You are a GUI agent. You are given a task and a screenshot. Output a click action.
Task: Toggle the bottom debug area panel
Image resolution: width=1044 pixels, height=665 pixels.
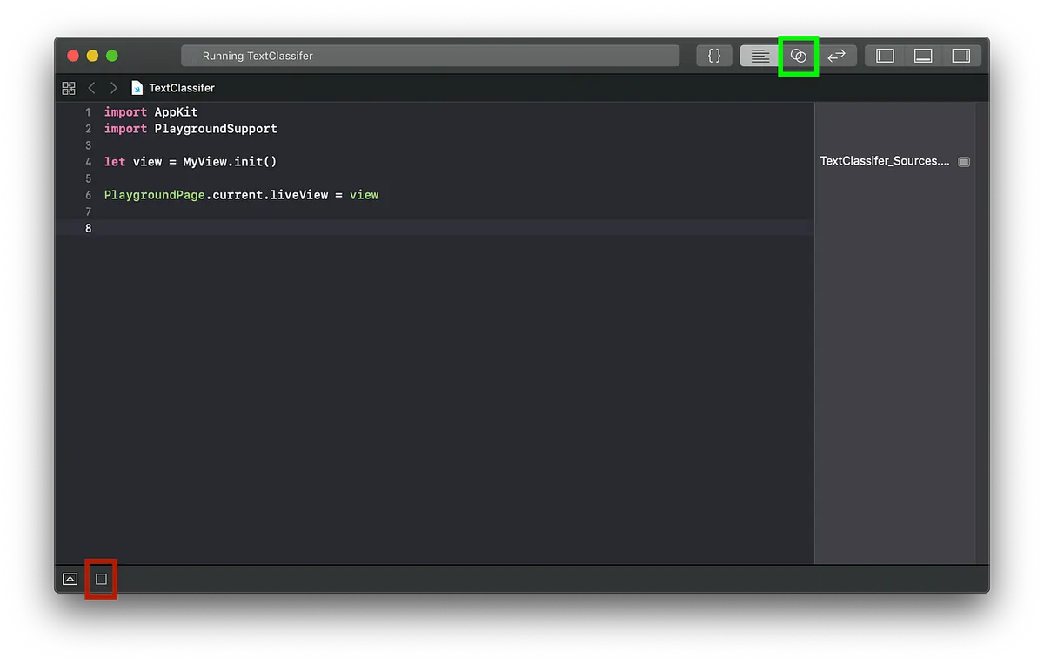click(922, 55)
